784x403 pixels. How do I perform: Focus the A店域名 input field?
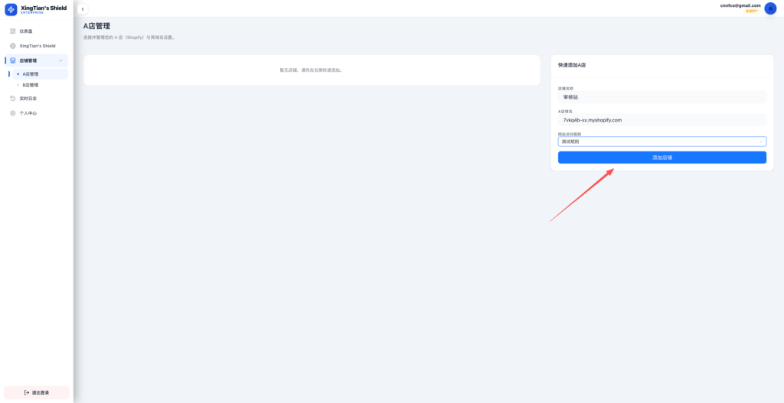662,120
